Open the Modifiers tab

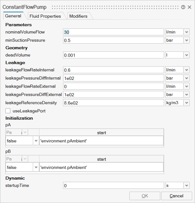(x=78, y=16)
